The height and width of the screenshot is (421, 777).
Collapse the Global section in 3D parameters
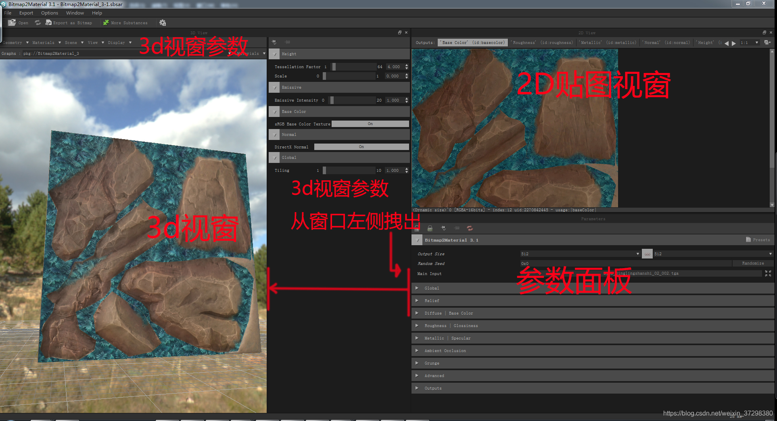[274, 158]
